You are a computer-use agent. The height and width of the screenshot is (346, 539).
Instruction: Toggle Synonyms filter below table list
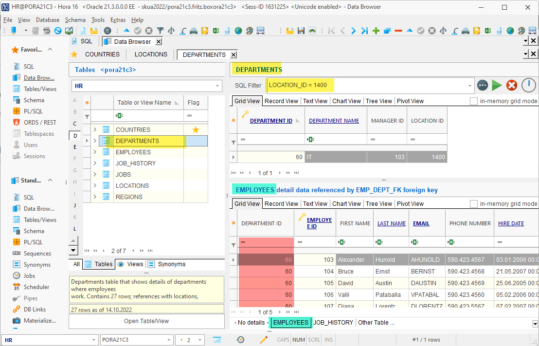[167, 264]
